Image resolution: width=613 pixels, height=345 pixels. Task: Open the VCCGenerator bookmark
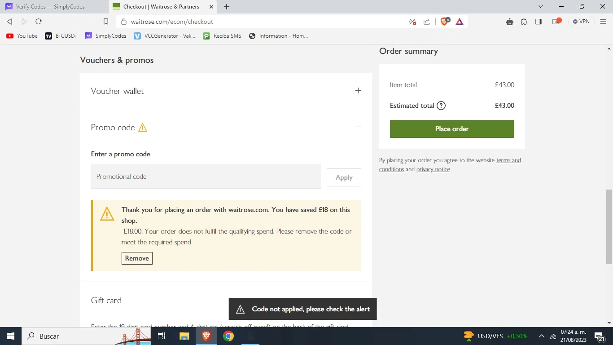tap(165, 36)
